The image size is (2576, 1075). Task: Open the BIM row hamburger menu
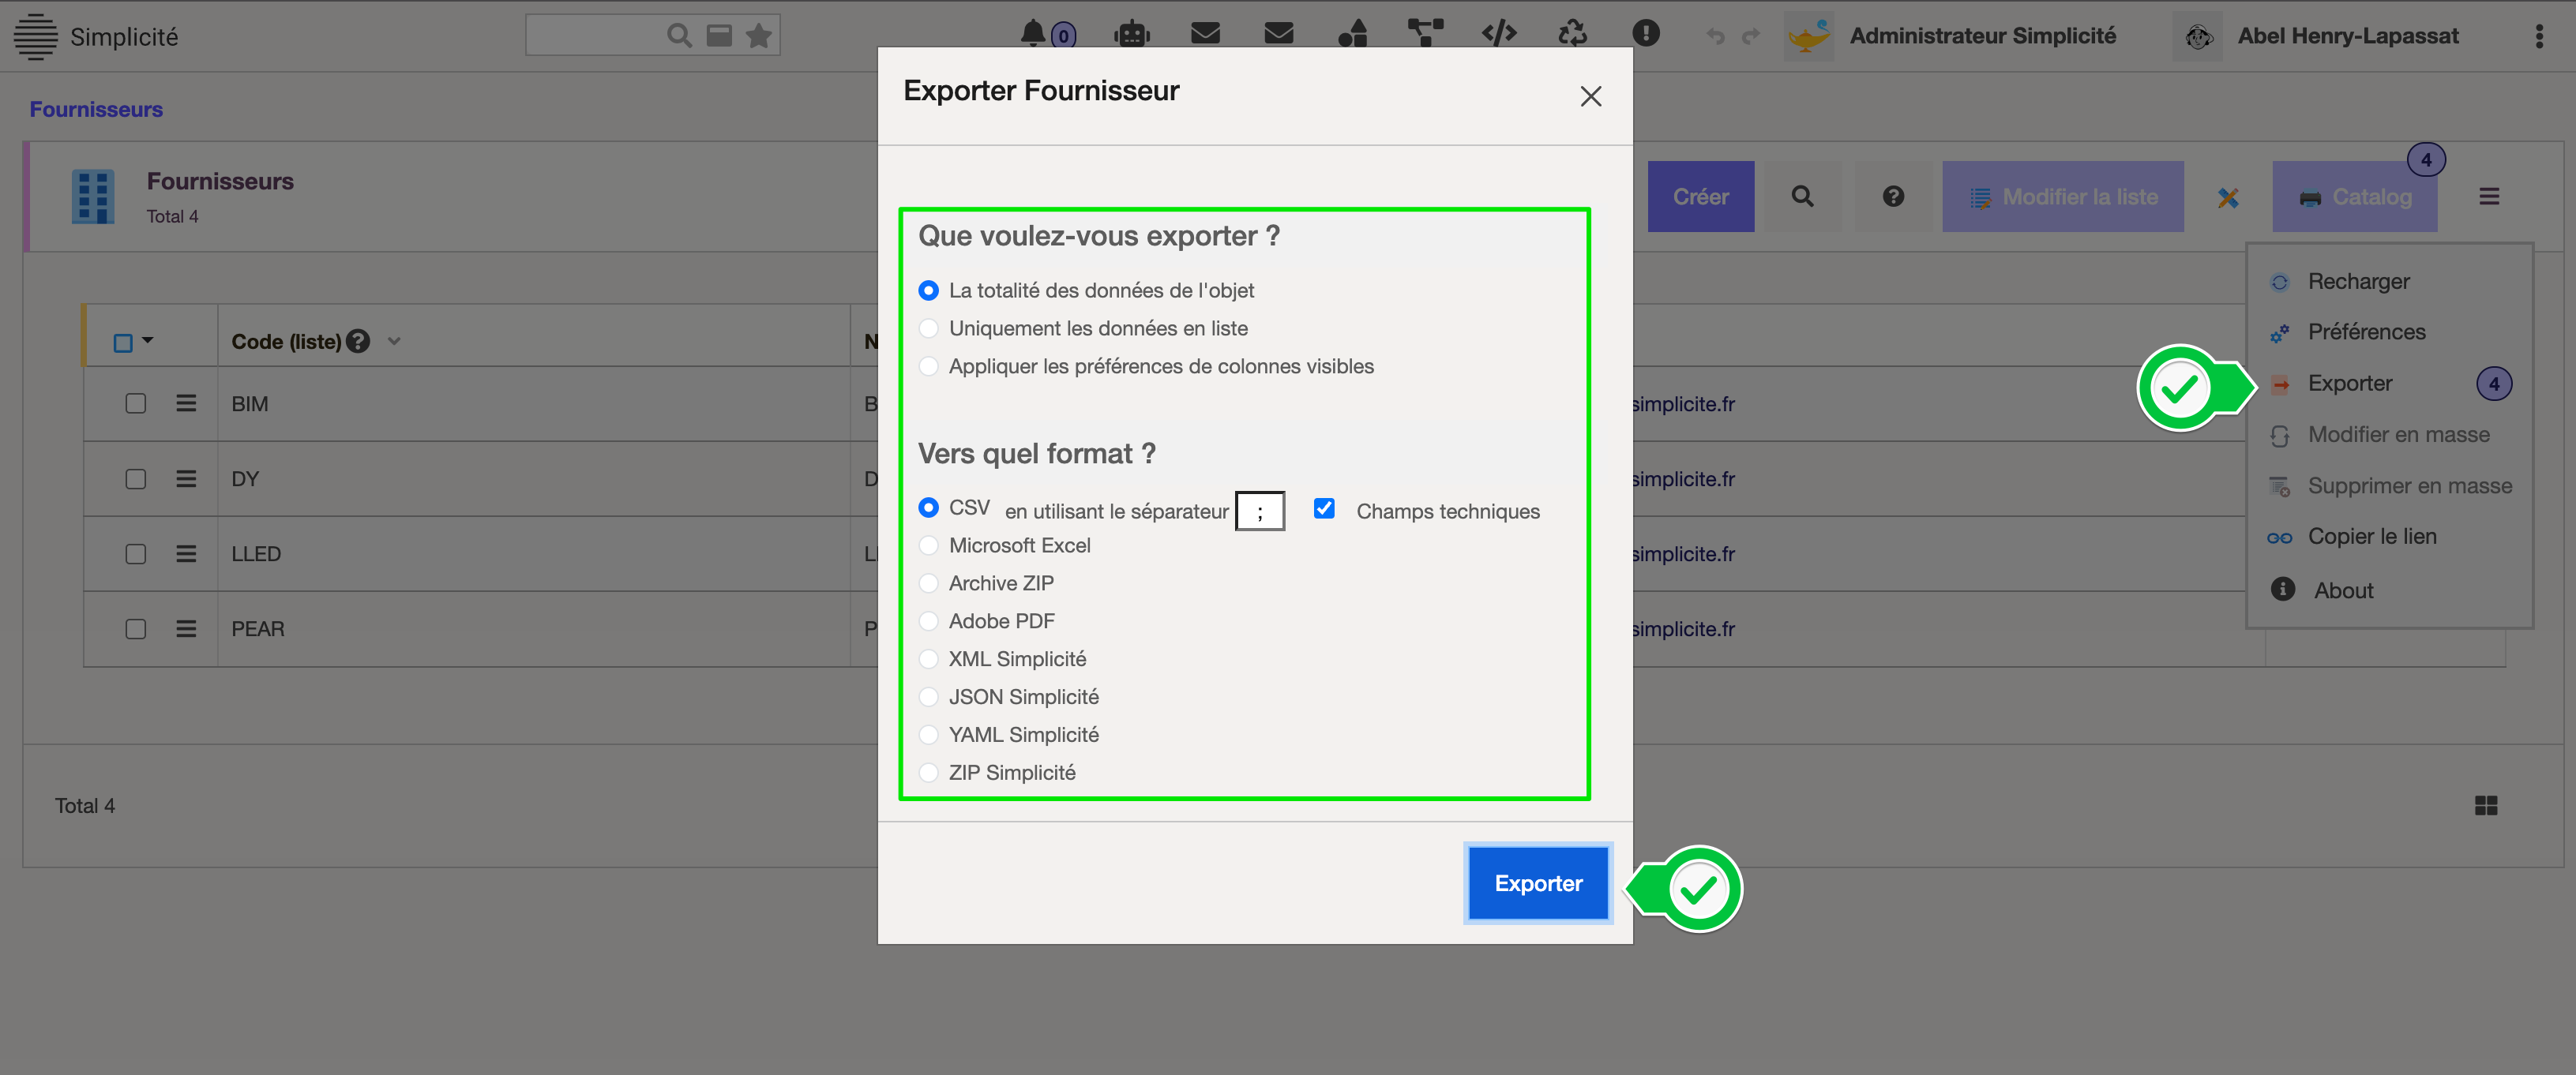[186, 403]
